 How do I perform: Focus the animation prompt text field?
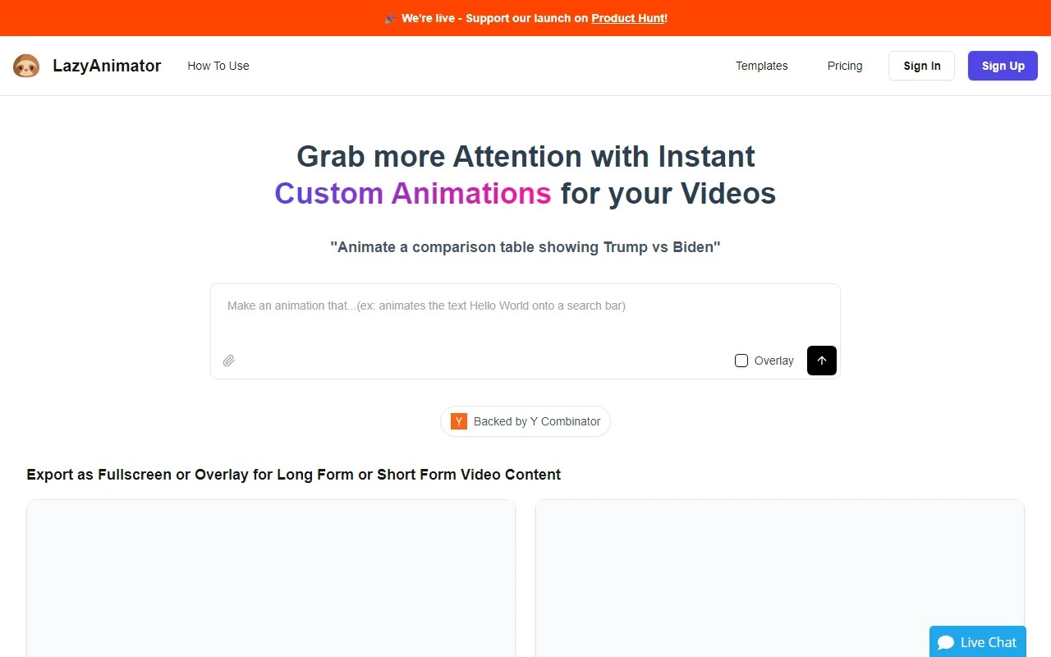(x=525, y=315)
